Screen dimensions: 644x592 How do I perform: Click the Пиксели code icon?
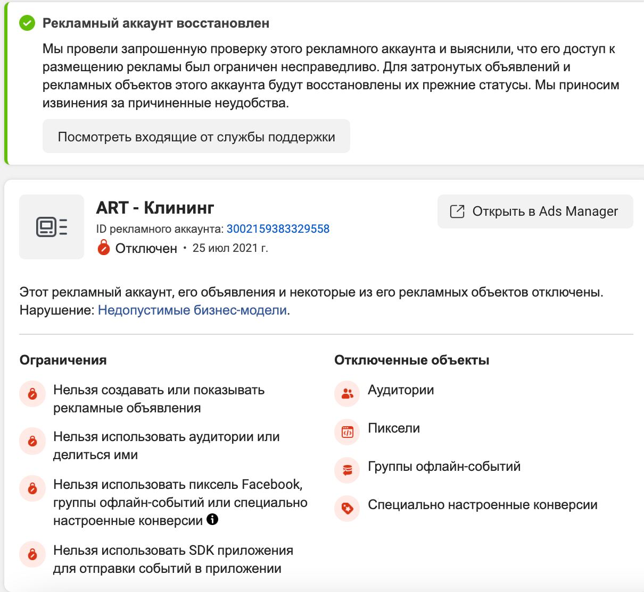[347, 432]
